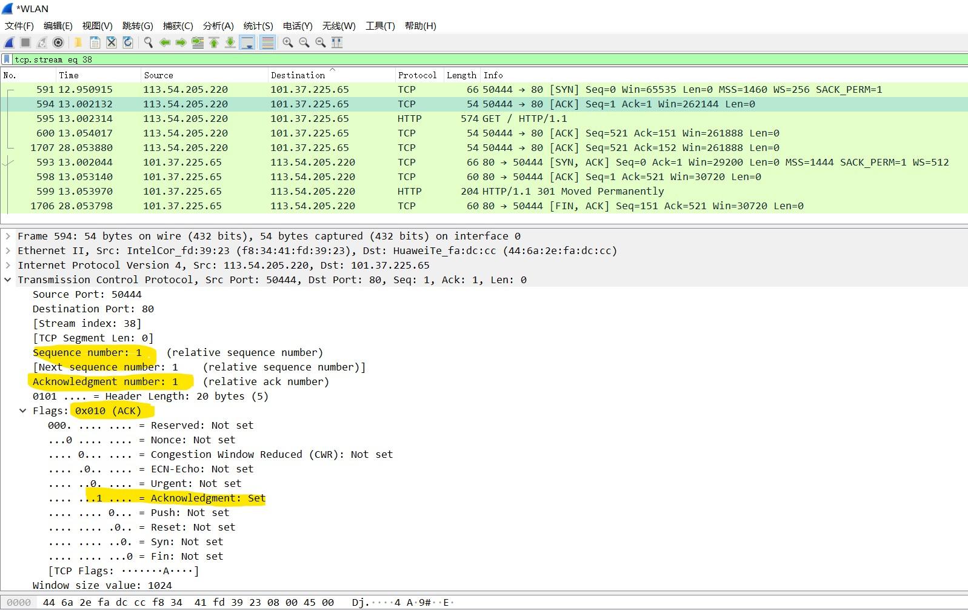Jump to the first packet

pos(214,42)
